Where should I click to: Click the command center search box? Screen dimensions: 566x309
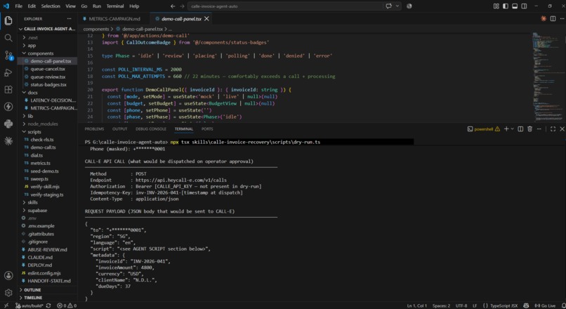click(x=285, y=6)
